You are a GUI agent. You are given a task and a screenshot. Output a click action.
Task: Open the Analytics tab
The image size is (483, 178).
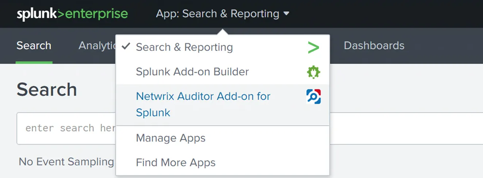tap(97, 46)
